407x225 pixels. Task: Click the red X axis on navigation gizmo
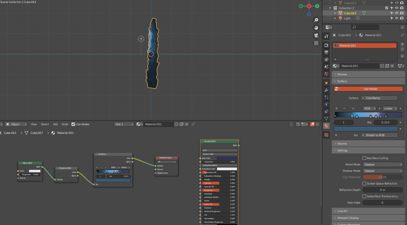pyautogui.click(x=309, y=6)
